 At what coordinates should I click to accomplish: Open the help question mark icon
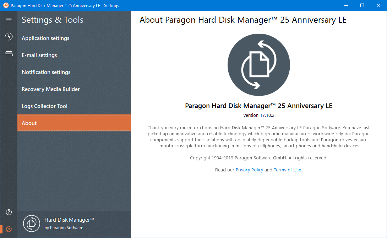9,212
